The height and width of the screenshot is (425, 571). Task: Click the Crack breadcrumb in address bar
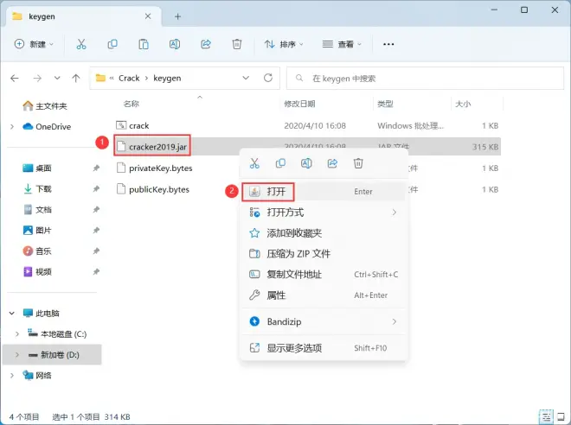[129, 78]
